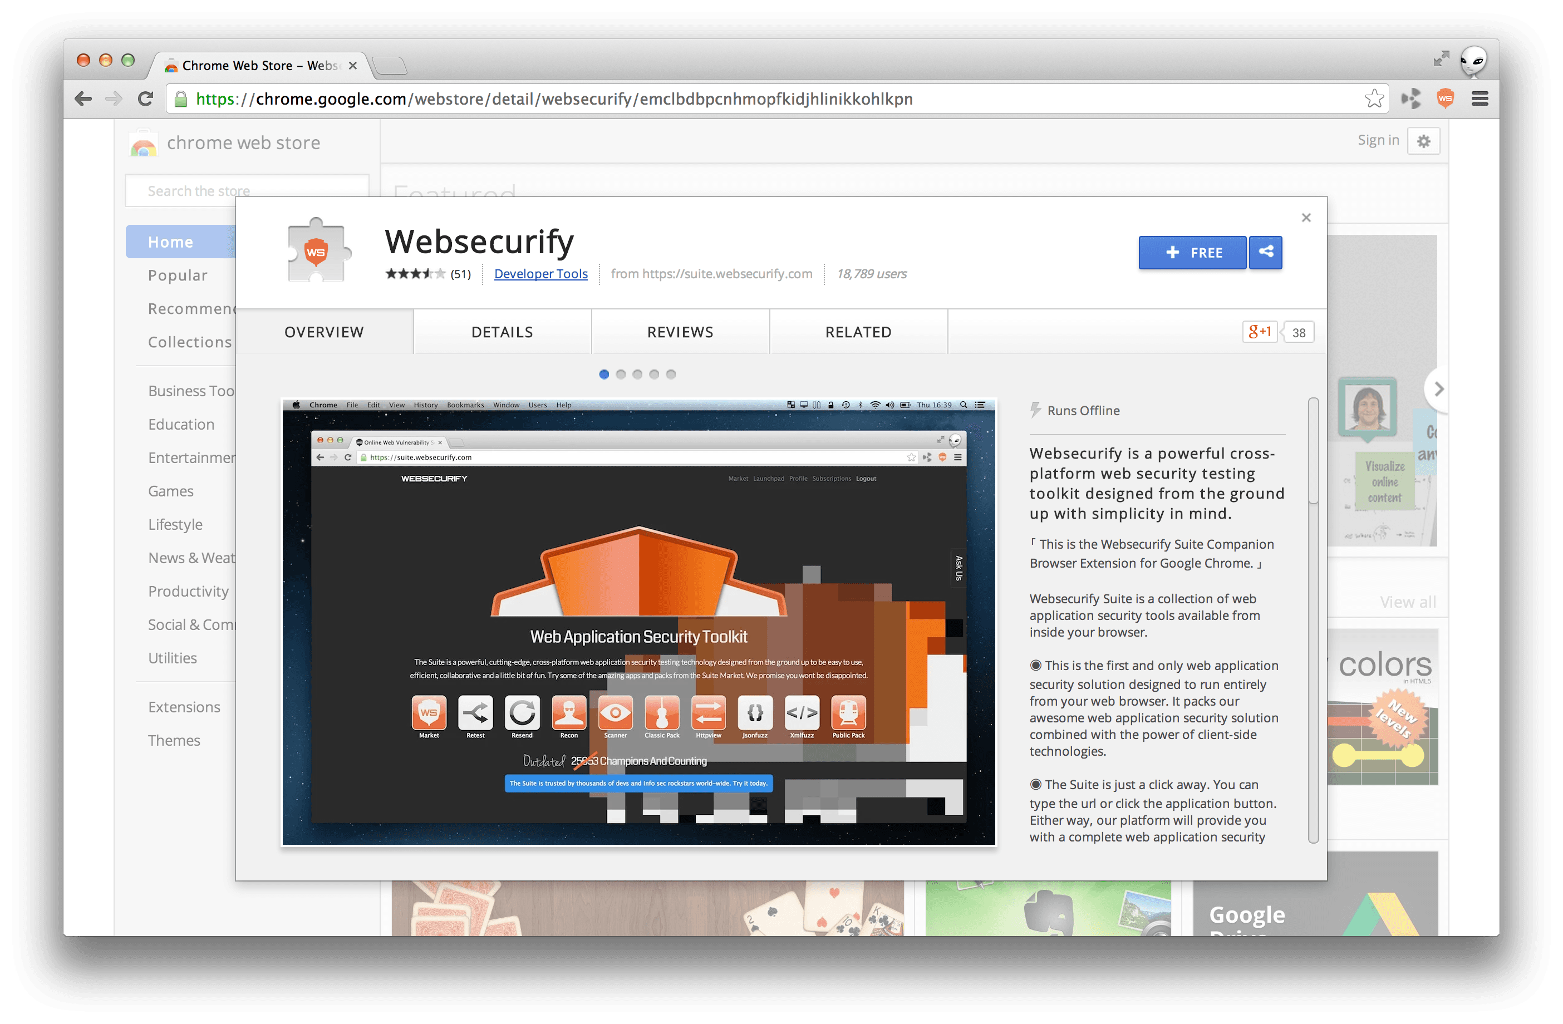Viewport: 1563px width, 1024px height.
Task: Open the Websecurify screenshot preview image
Action: coord(638,622)
